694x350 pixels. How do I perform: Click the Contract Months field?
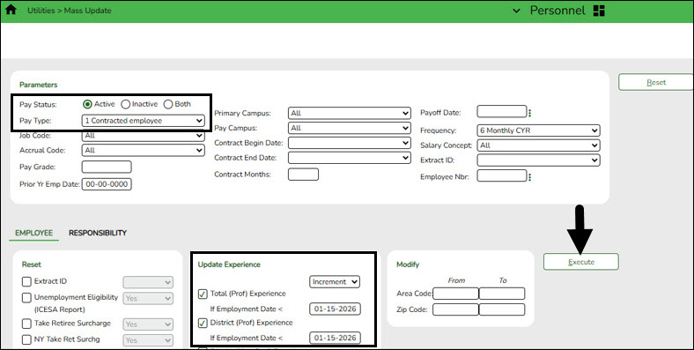tap(303, 175)
